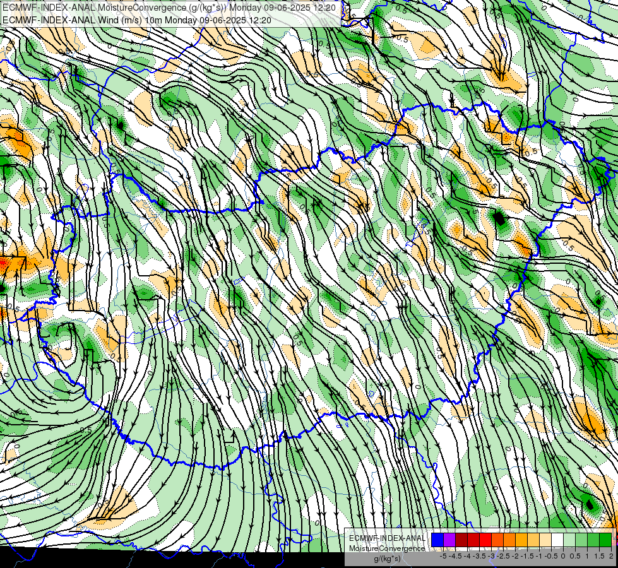618x568 pixels.
Task: Click the Wind (m/s) 10m title line
Action: (x=136, y=20)
